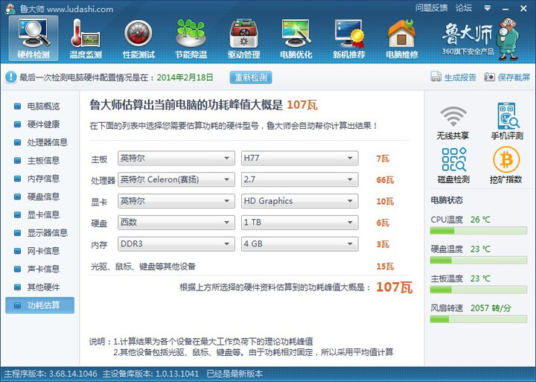The width and height of the screenshot is (536, 382).
Task: Click the small Ludashi title bar icon
Action: click(x=10, y=8)
